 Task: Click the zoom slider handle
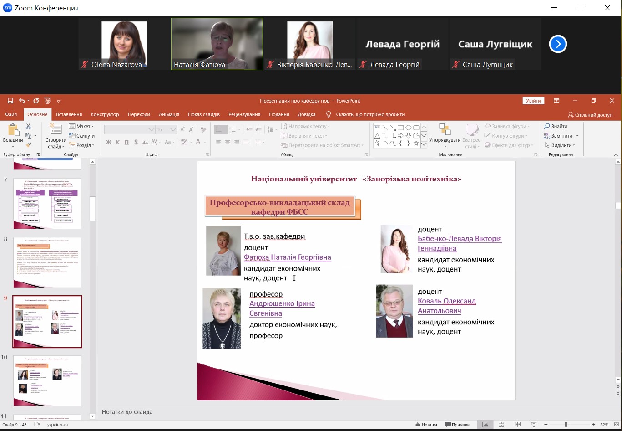[x=566, y=425]
